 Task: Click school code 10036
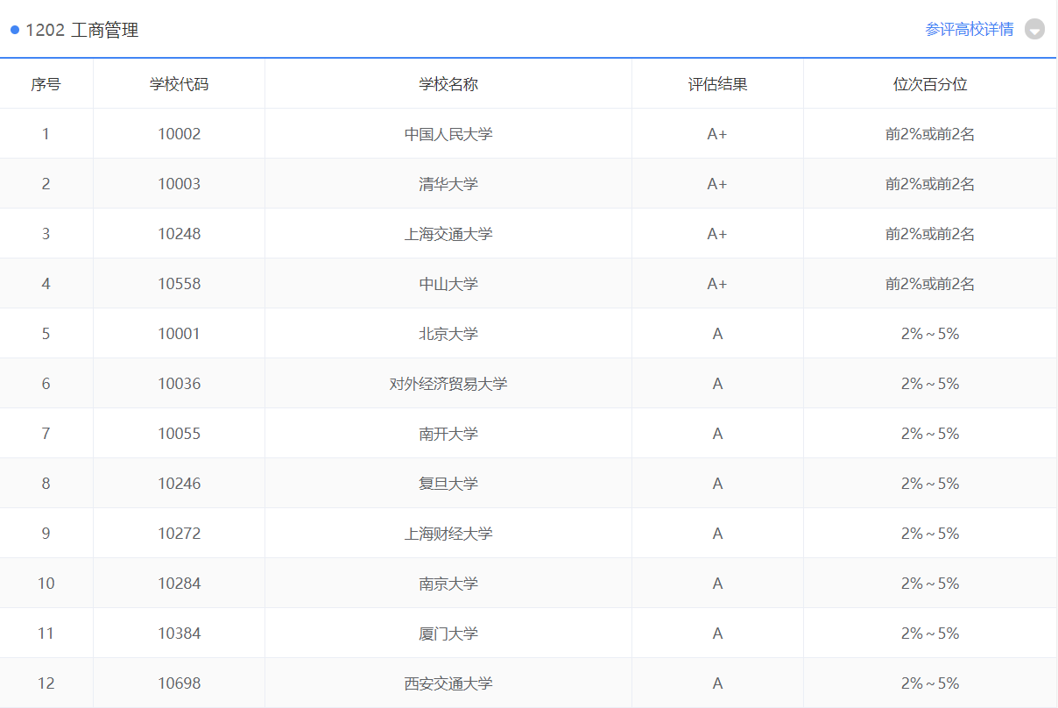pos(179,384)
